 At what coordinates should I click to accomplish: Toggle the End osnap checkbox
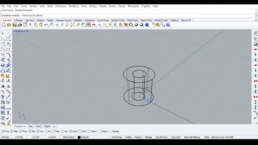[x=3, y=131]
